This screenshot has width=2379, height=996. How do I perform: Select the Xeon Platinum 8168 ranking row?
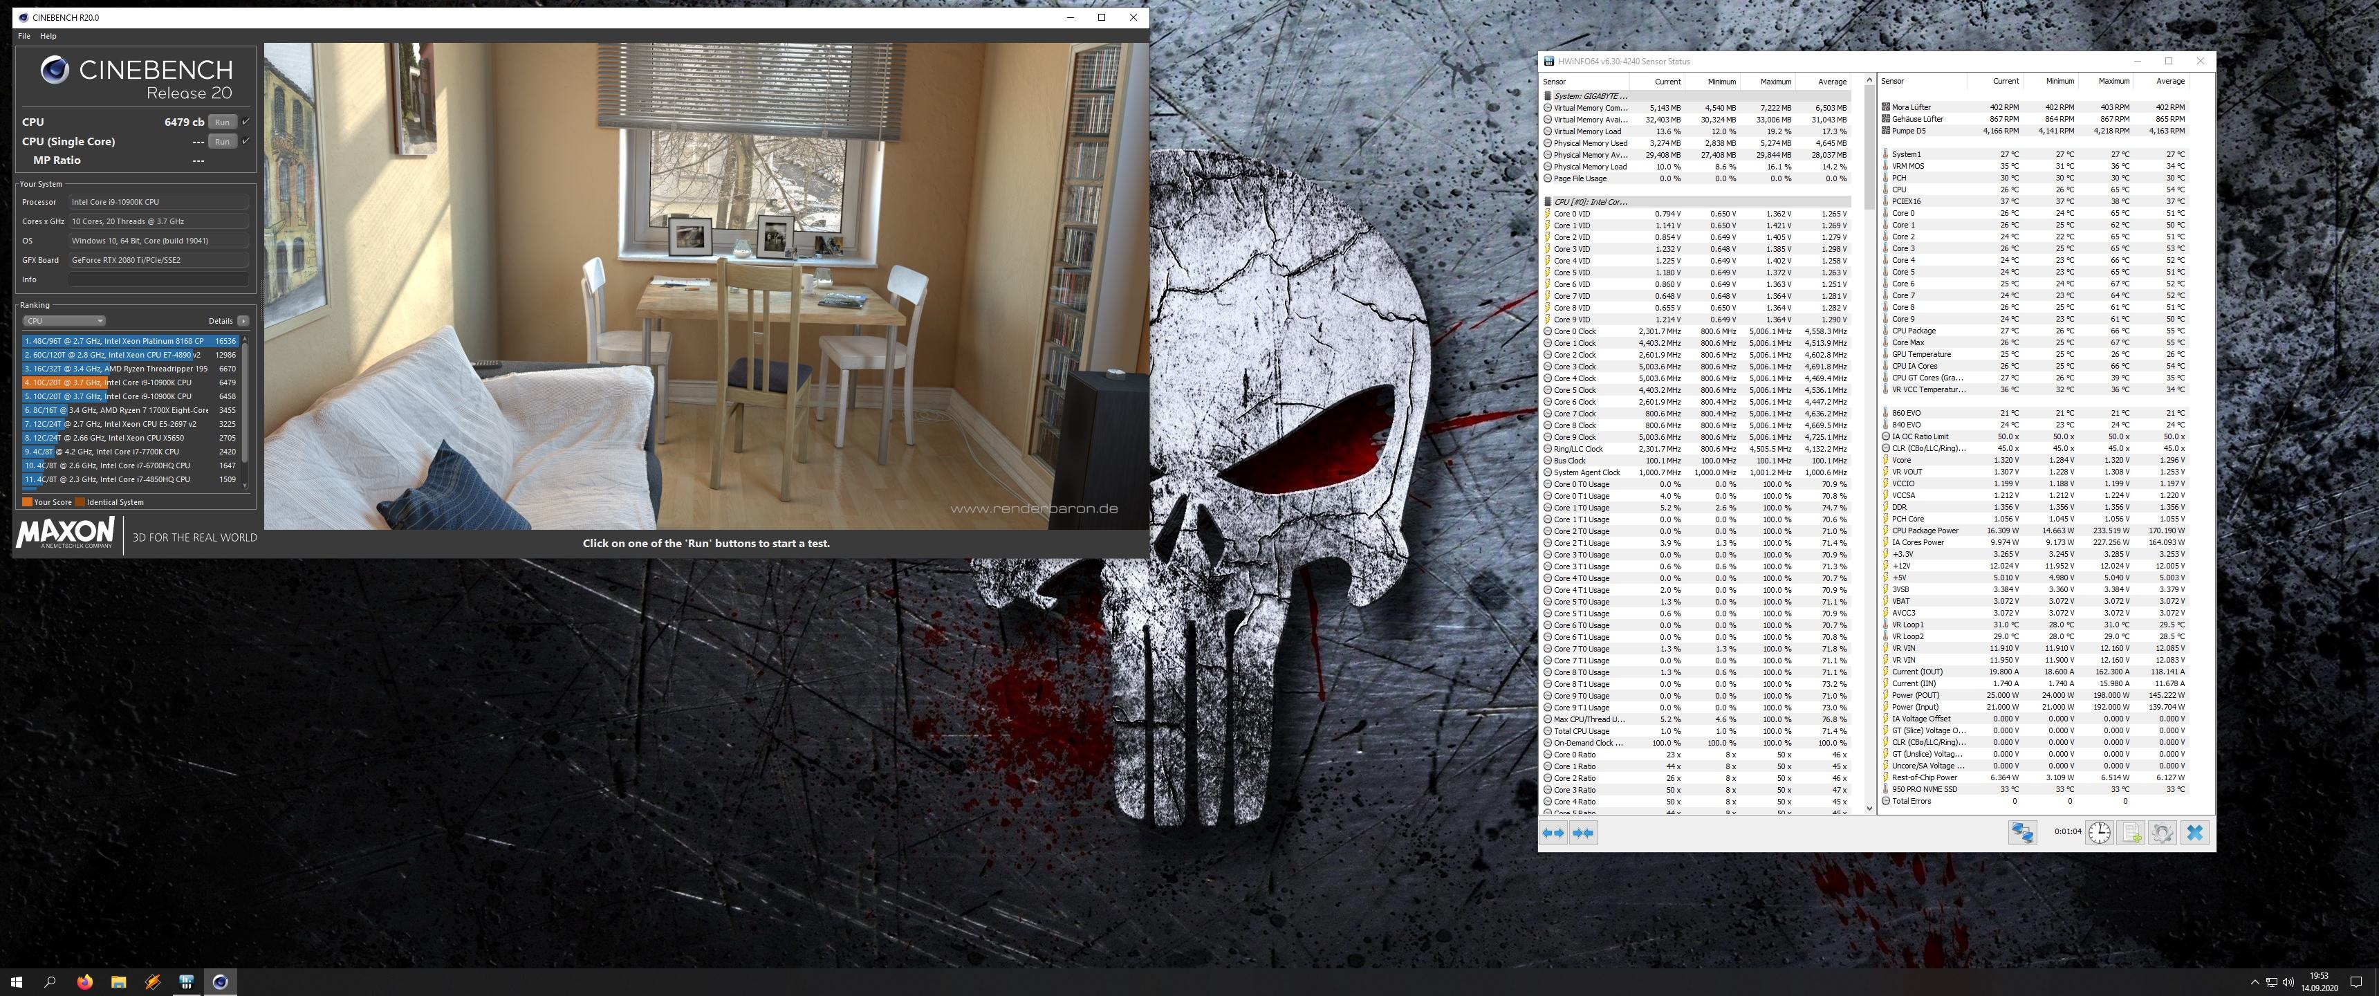(130, 341)
